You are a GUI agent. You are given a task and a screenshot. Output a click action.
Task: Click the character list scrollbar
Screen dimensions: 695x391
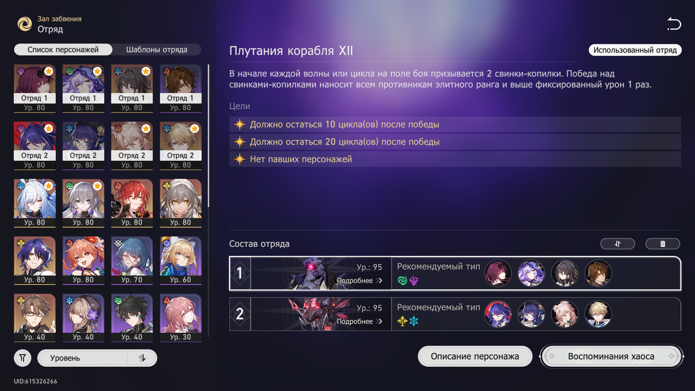pyautogui.click(x=208, y=136)
